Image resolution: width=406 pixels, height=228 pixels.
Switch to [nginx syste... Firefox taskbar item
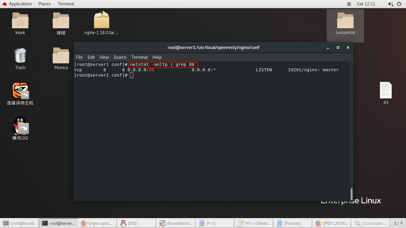point(97,223)
